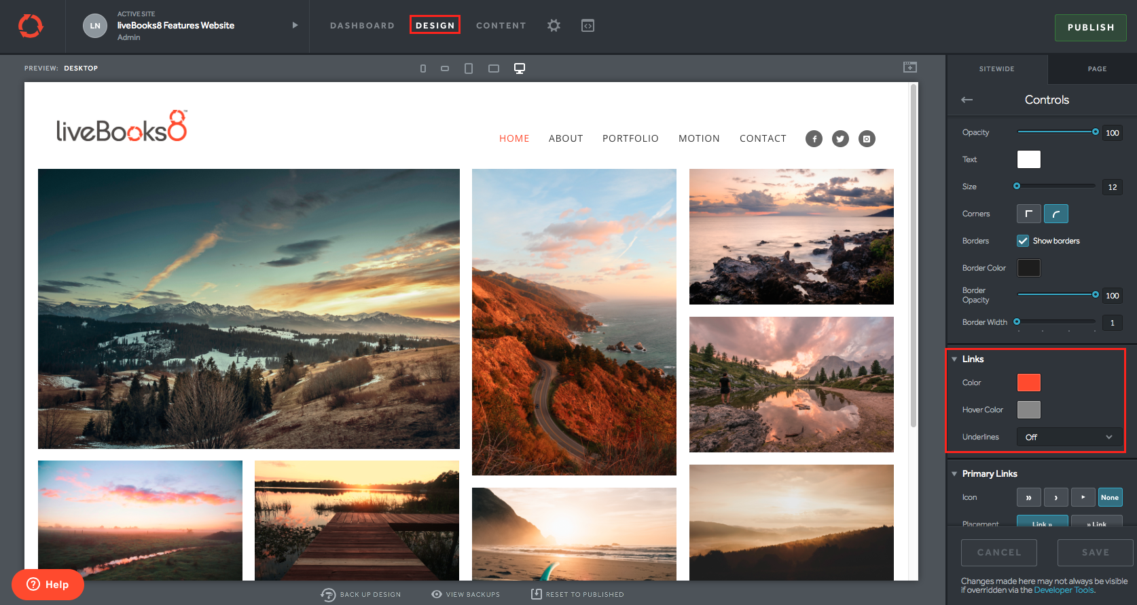Open the code editor icon in top bar

pyautogui.click(x=588, y=26)
